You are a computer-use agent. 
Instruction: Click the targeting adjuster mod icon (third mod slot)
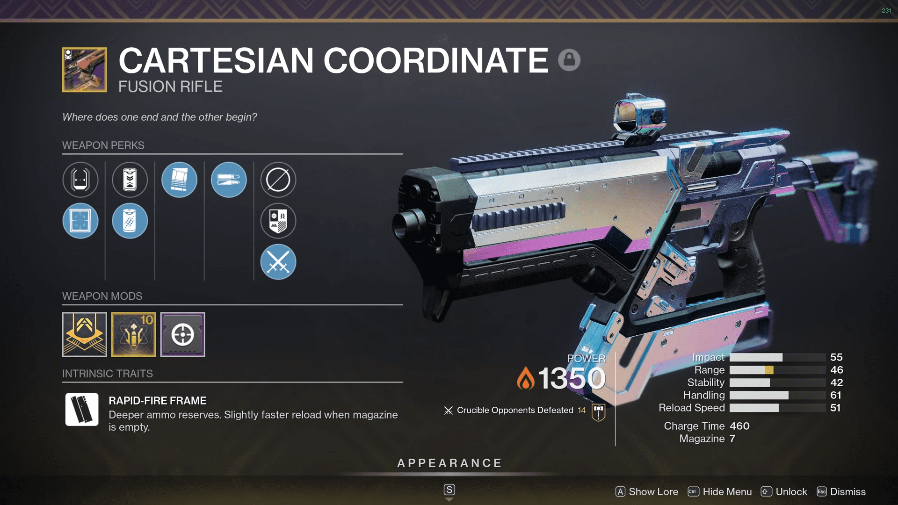click(181, 335)
